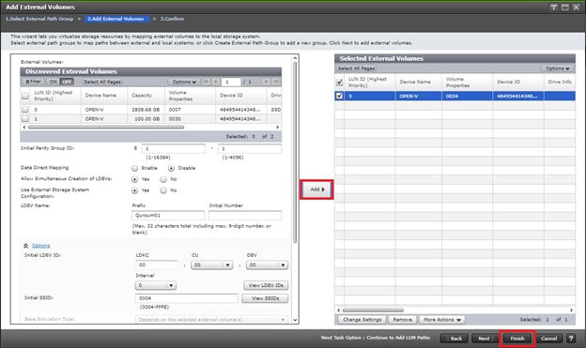Go to first page in Discovered Volumes
The width and height of the screenshot is (586, 348).
206,82
